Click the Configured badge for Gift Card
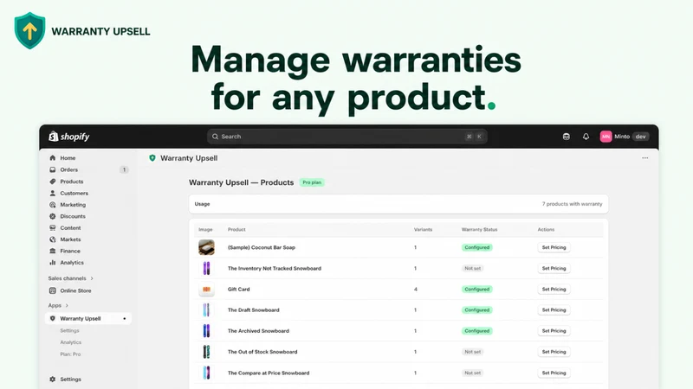 [x=477, y=290]
